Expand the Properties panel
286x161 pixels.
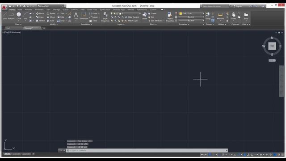184,24
